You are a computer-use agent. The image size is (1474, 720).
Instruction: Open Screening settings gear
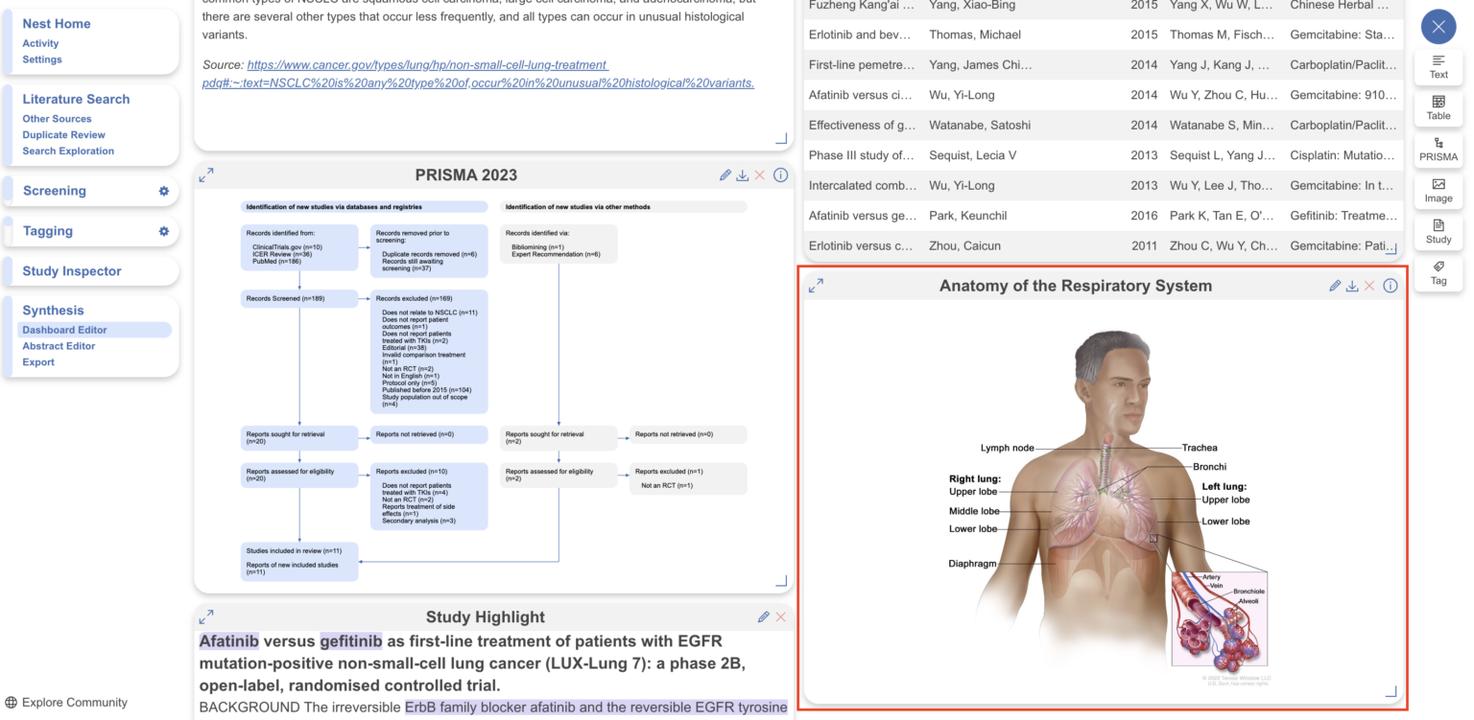[x=164, y=191]
